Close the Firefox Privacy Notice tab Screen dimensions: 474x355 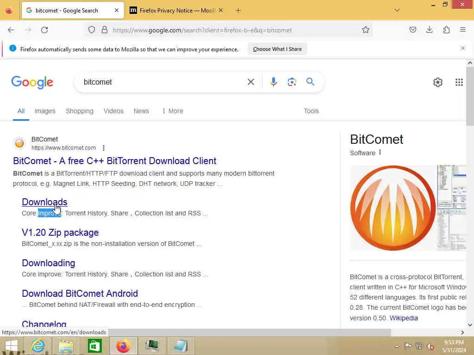tap(221, 11)
